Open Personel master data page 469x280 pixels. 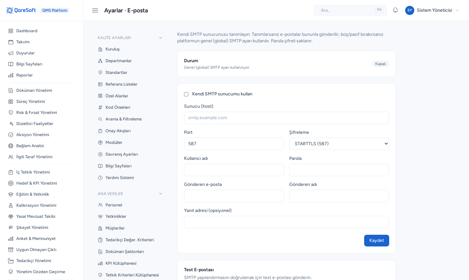click(130, 205)
